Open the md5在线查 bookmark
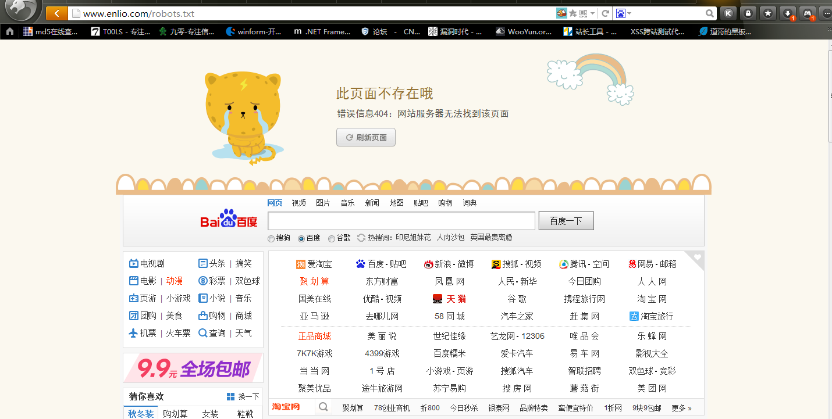 click(51, 32)
